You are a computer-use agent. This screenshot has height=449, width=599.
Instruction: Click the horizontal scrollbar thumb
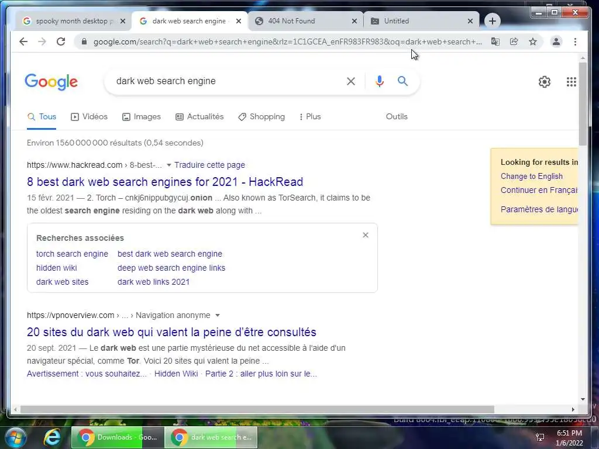tap(257, 410)
